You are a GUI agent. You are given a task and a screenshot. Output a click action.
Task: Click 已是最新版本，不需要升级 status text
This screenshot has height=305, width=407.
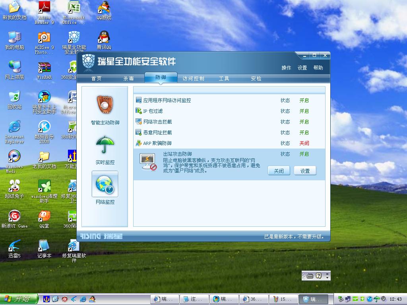tap(294, 237)
